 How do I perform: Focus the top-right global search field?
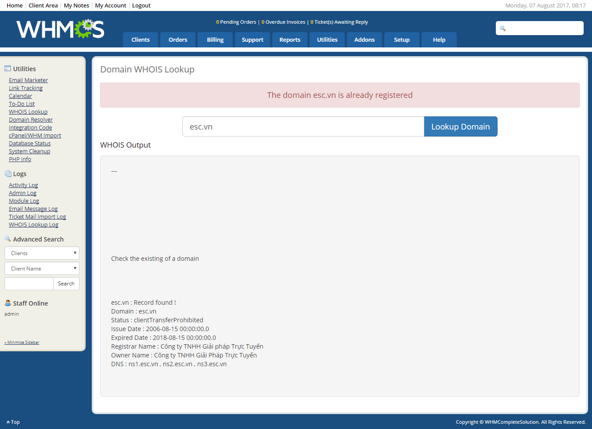click(540, 28)
